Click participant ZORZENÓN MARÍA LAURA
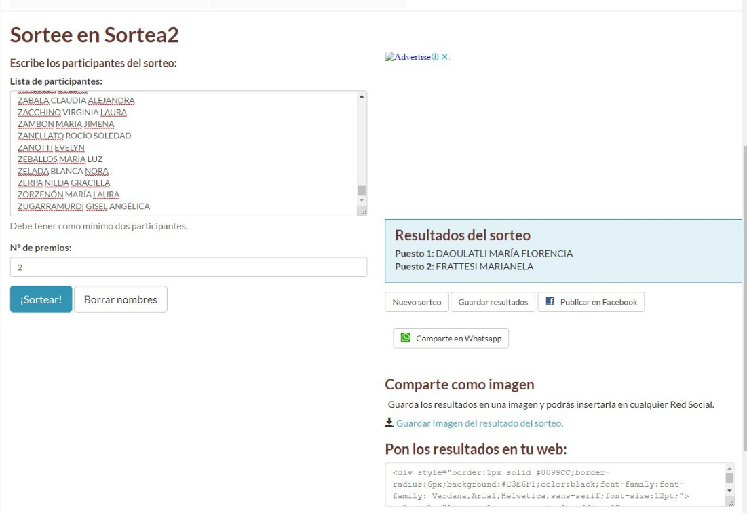 coord(69,194)
